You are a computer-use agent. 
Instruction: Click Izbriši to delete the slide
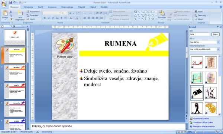[x=31, y=19]
